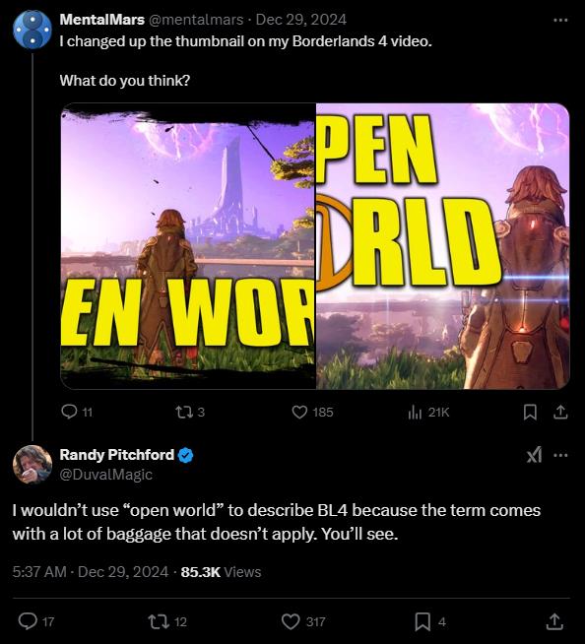The image size is (585, 644).
Task: Open the @DuvalMagic profile handle
Action: click(106, 475)
